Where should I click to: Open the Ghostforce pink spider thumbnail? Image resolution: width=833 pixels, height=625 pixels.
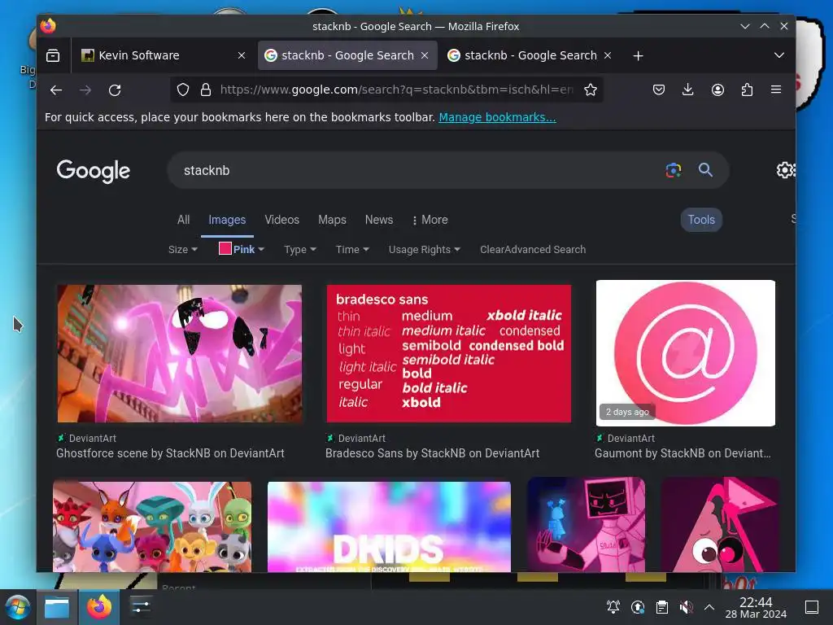coord(180,353)
